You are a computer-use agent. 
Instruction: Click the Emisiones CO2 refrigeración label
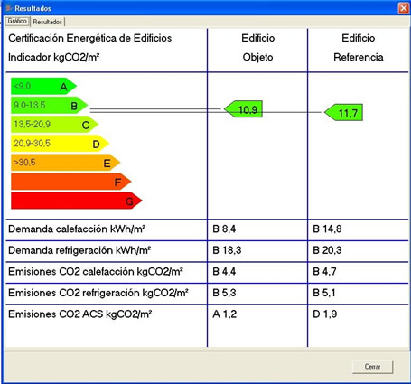pos(98,293)
